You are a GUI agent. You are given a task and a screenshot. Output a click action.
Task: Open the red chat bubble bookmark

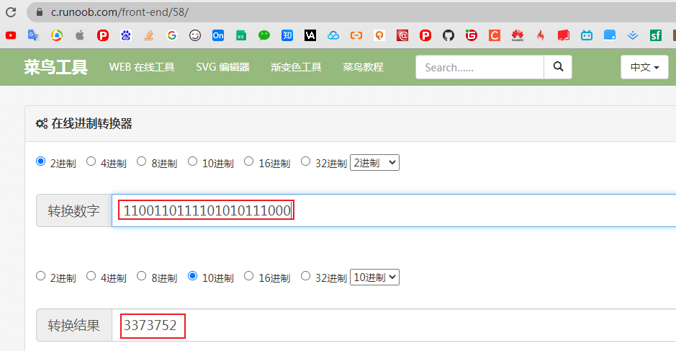(x=564, y=35)
